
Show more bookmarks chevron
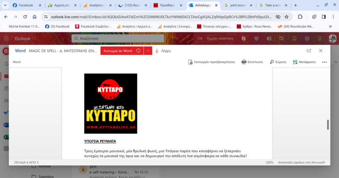click(x=330, y=26)
